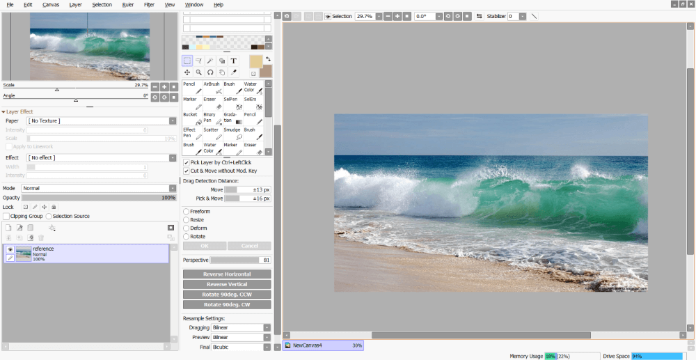The height and width of the screenshot is (360, 696).
Task: Expand the Paper texture dropdown
Action: (102, 121)
